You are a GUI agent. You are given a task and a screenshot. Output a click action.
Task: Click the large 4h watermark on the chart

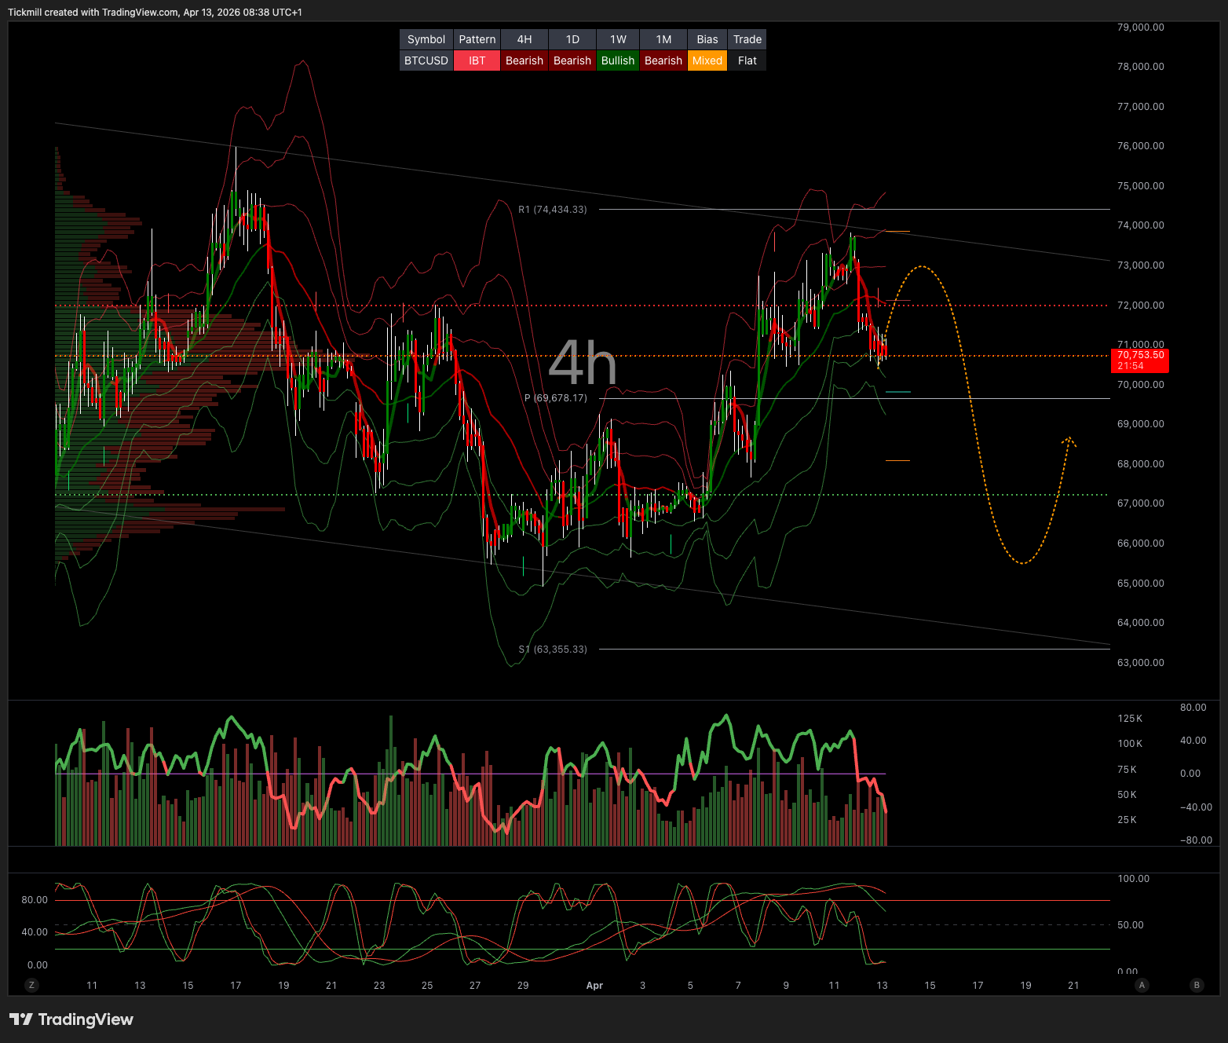tap(582, 363)
